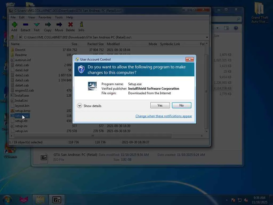Click the search magnifier in Explorer window
This screenshot has width=273, height=205.
238,19
